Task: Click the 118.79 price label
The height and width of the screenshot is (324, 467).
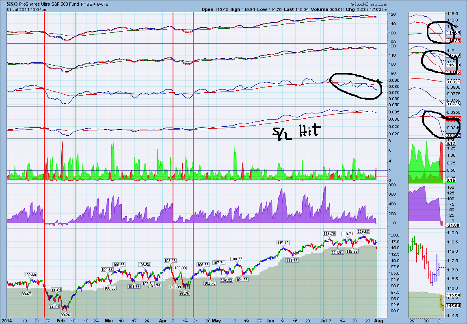Action: pos(330,233)
